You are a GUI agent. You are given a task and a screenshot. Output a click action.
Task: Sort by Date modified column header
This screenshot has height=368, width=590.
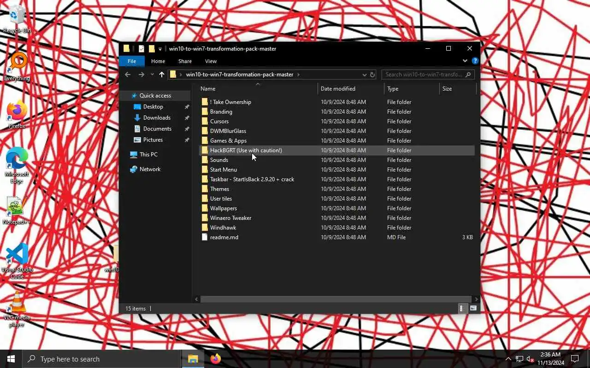(x=351, y=89)
